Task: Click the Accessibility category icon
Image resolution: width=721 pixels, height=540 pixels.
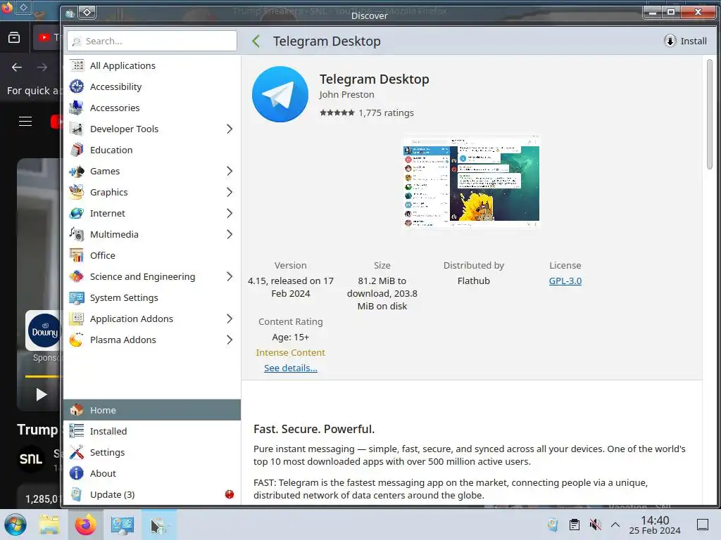Action: point(76,86)
